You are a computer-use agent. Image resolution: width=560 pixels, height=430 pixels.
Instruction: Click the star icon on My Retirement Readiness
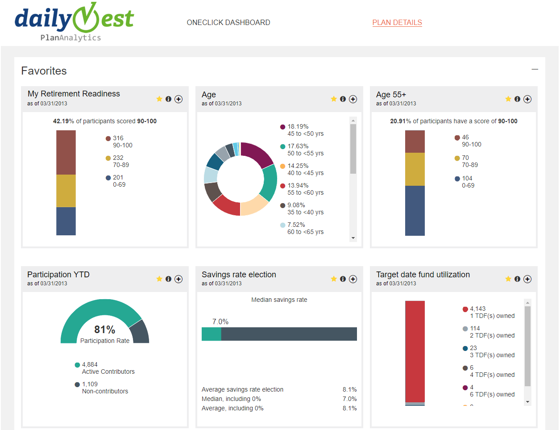pyautogui.click(x=159, y=99)
